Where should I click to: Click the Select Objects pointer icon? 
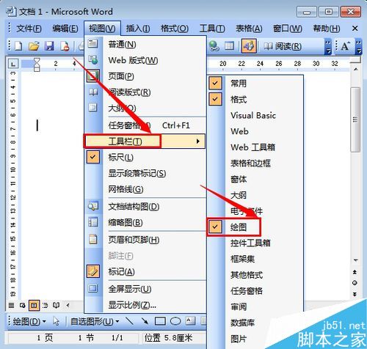click(56, 321)
